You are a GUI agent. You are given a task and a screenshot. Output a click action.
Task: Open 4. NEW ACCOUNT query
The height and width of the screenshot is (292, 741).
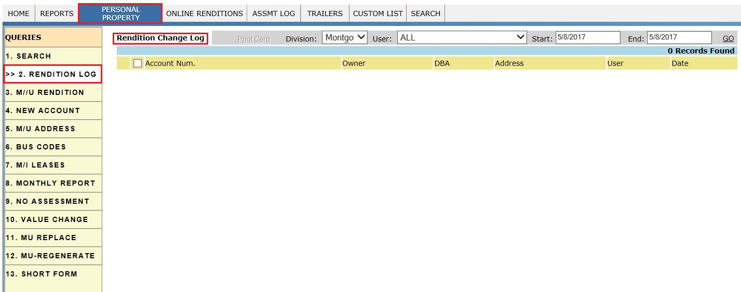coord(53,110)
